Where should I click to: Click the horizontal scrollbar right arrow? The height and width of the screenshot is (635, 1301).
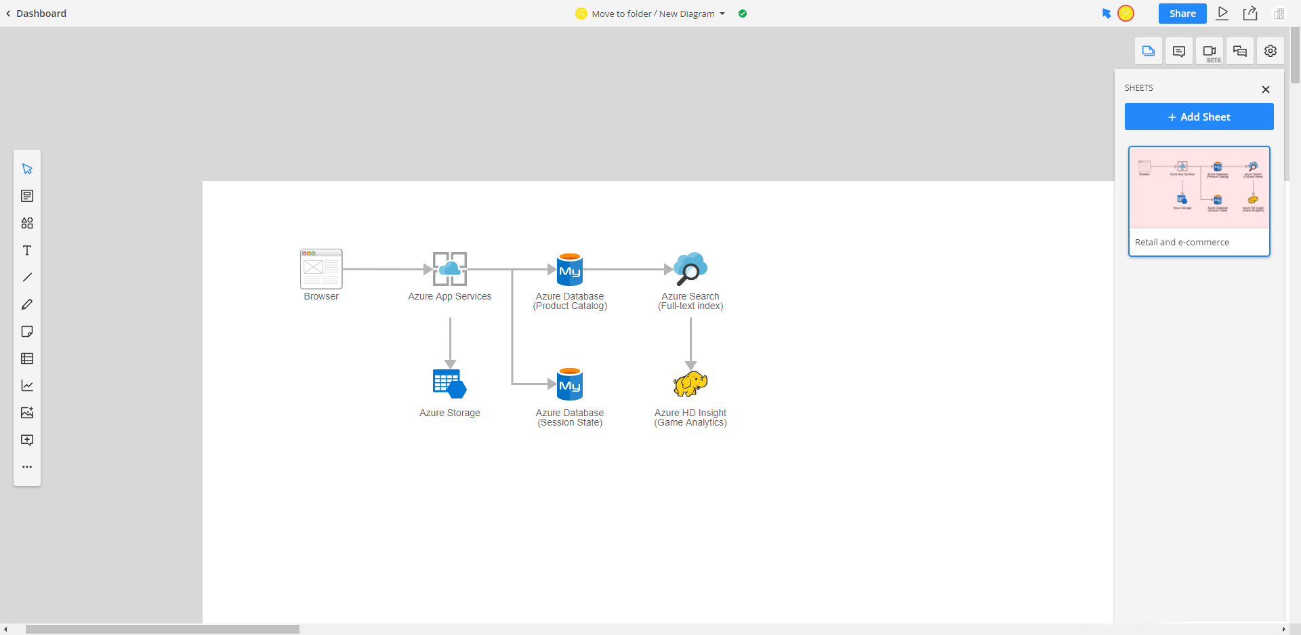(1283, 629)
